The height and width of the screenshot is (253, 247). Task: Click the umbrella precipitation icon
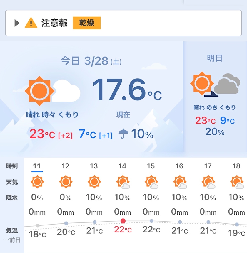click(123, 134)
